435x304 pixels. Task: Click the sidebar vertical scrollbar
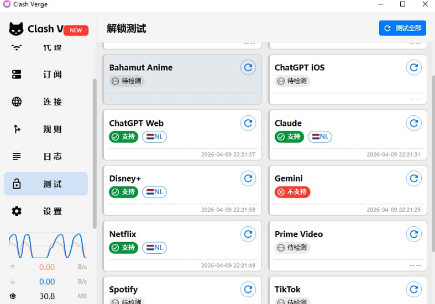tap(95, 154)
